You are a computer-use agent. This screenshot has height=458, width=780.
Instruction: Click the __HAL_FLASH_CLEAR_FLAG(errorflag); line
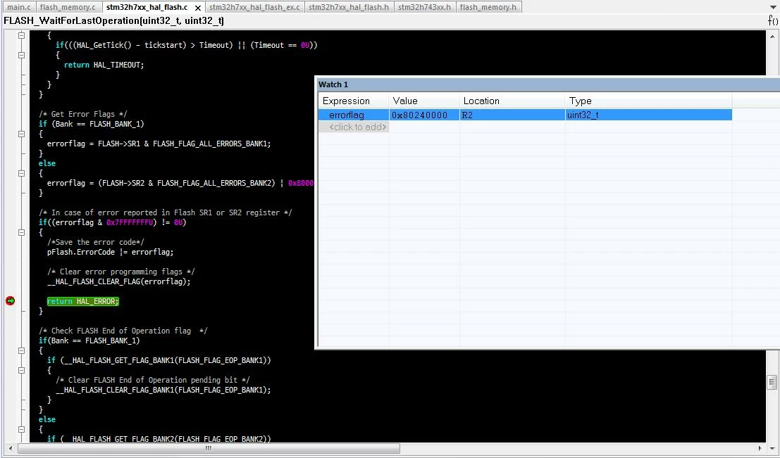[118, 281]
